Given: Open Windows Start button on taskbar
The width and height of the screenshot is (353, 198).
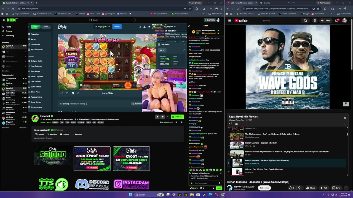Looking at the screenshot, I should pos(130,195).
